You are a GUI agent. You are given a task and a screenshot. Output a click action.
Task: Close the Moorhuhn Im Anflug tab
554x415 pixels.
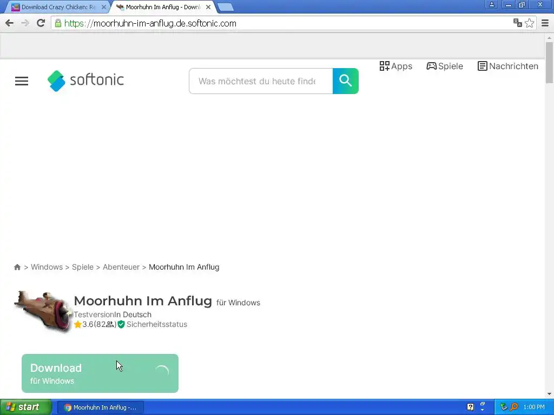[208, 7]
